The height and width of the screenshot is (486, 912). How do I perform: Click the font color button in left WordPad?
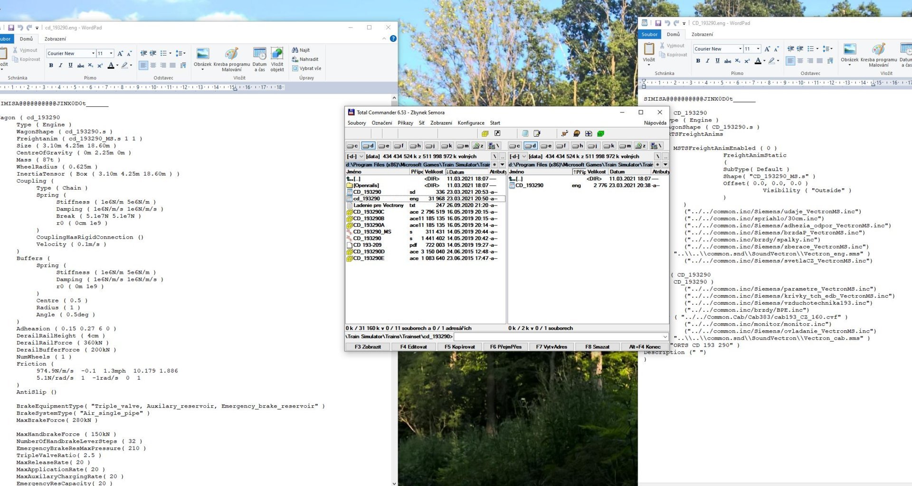111,65
